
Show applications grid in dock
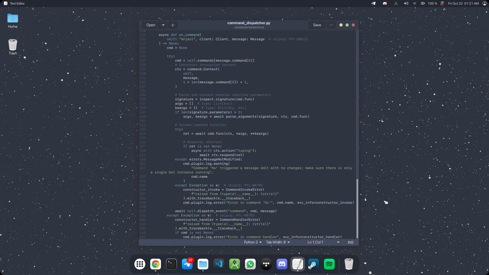(x=140, y=264)
